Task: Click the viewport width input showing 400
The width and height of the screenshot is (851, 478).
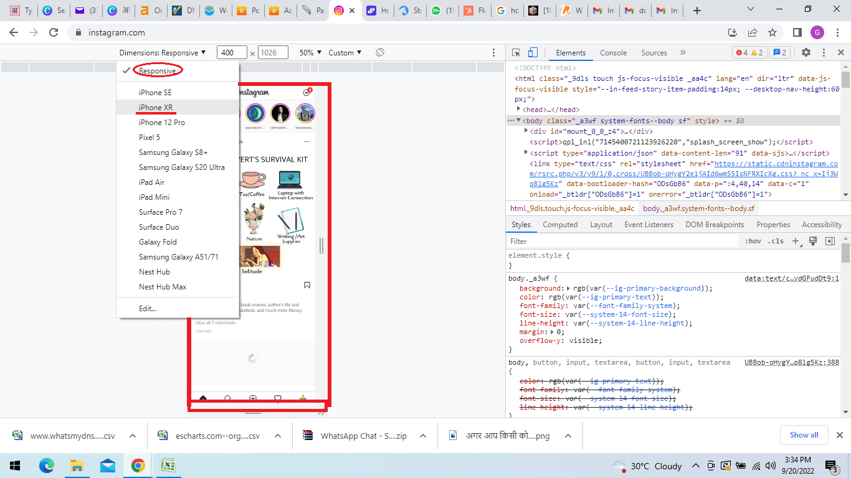Action: 232,53
